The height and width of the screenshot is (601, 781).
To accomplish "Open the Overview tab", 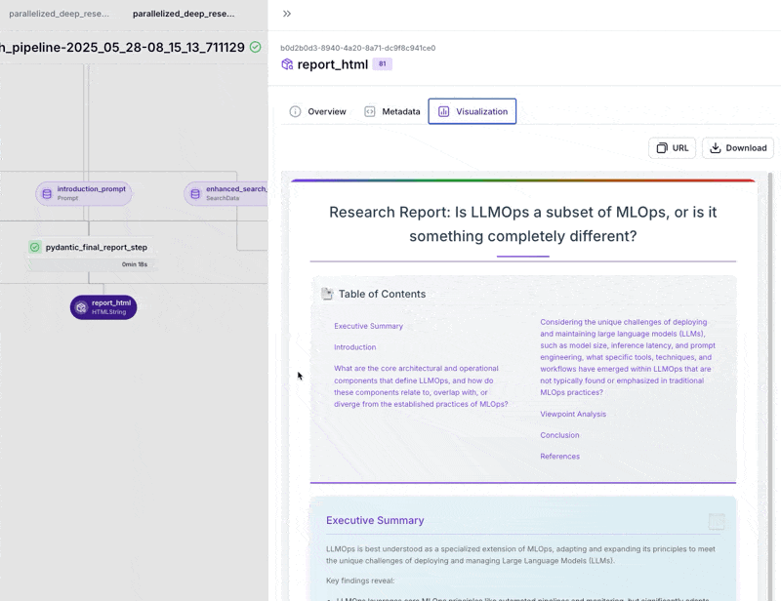I will [x=317, y=111].
